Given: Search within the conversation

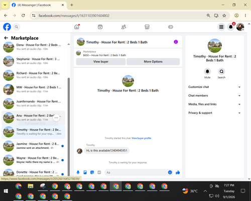Looking at the screenshot, I should click(221, 71).
